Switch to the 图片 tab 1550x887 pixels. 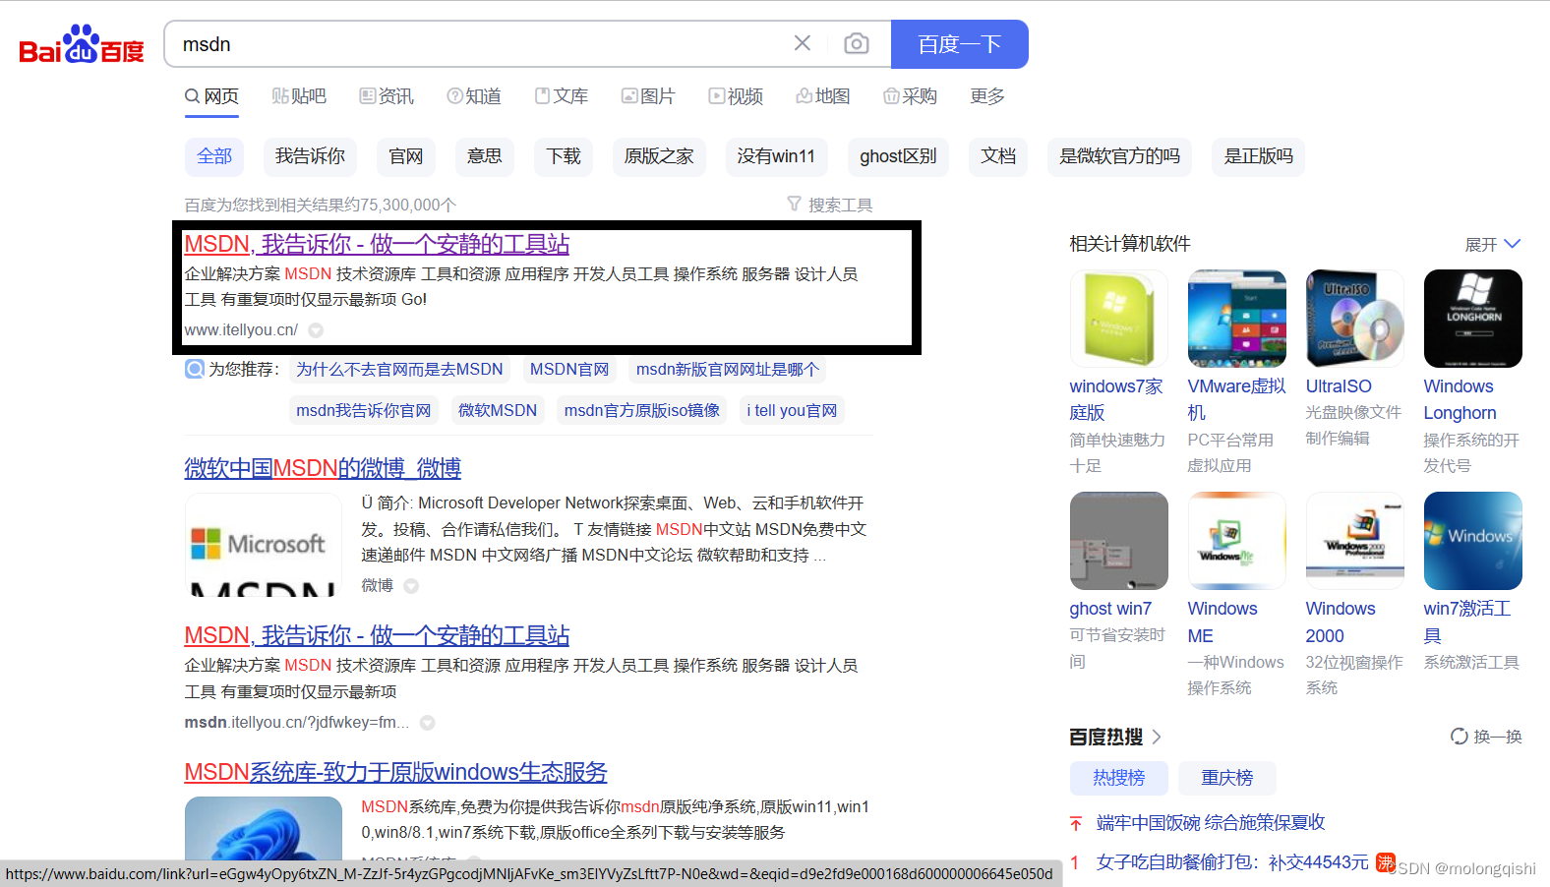coord(648,96)
